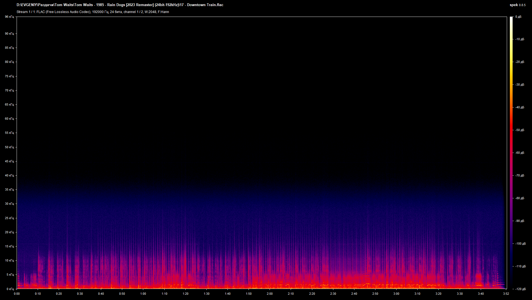Select the 65 кГц frequency axis label
This screenshot has height=300, width=532.
point(9,104)
